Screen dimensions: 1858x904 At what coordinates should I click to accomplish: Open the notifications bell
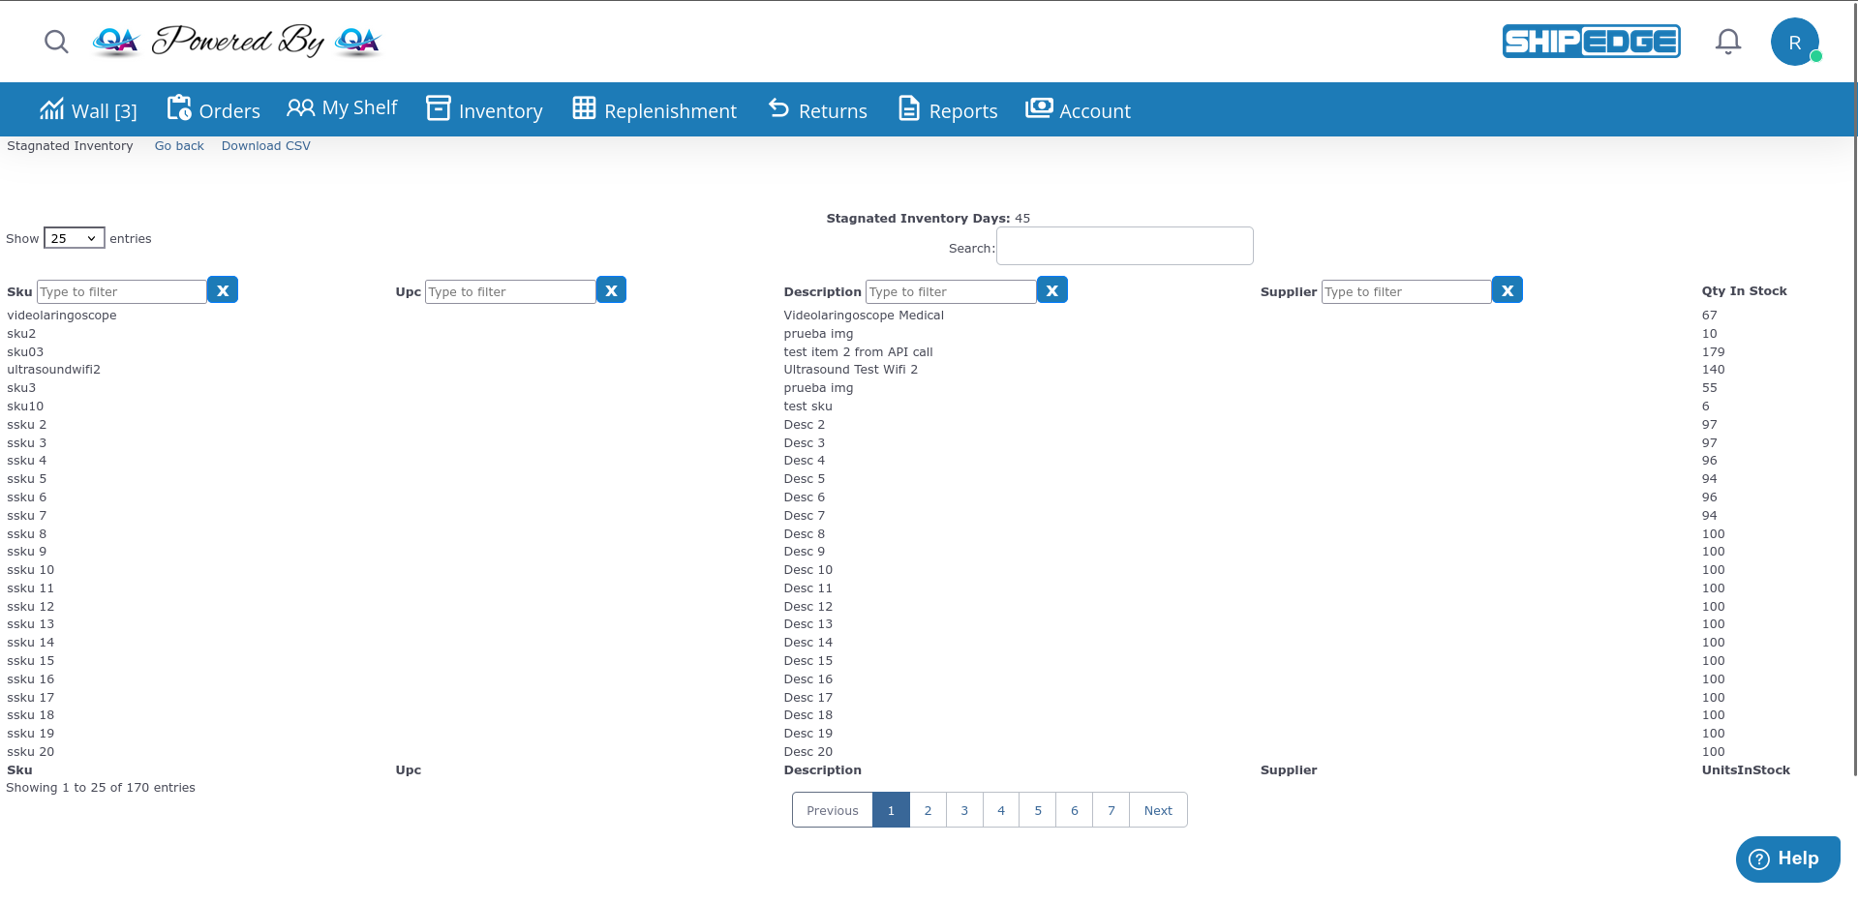coord(1727,42)
